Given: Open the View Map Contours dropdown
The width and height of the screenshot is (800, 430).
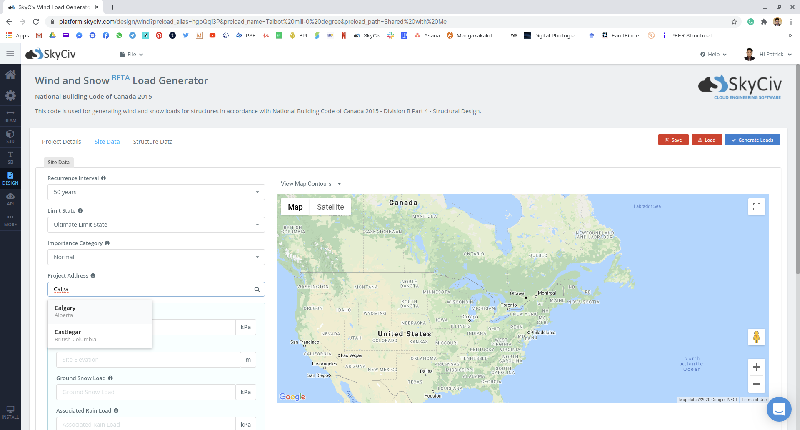Looking at the screenshot, I should [311, 184].
